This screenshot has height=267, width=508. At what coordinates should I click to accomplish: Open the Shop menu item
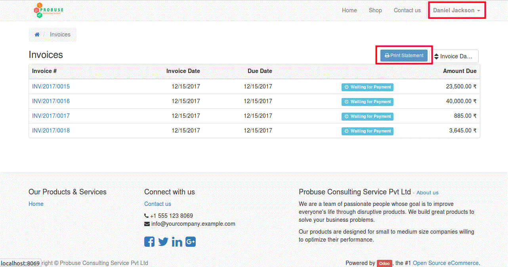[375, 10]
